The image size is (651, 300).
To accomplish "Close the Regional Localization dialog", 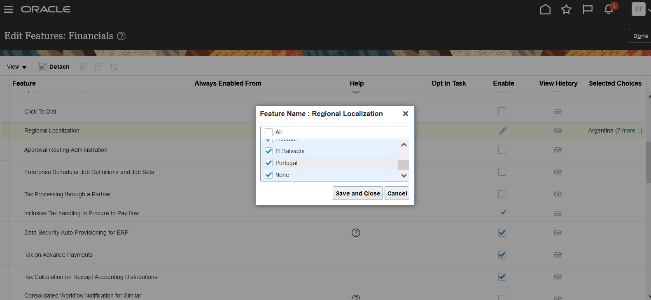I will pos(405,114).
